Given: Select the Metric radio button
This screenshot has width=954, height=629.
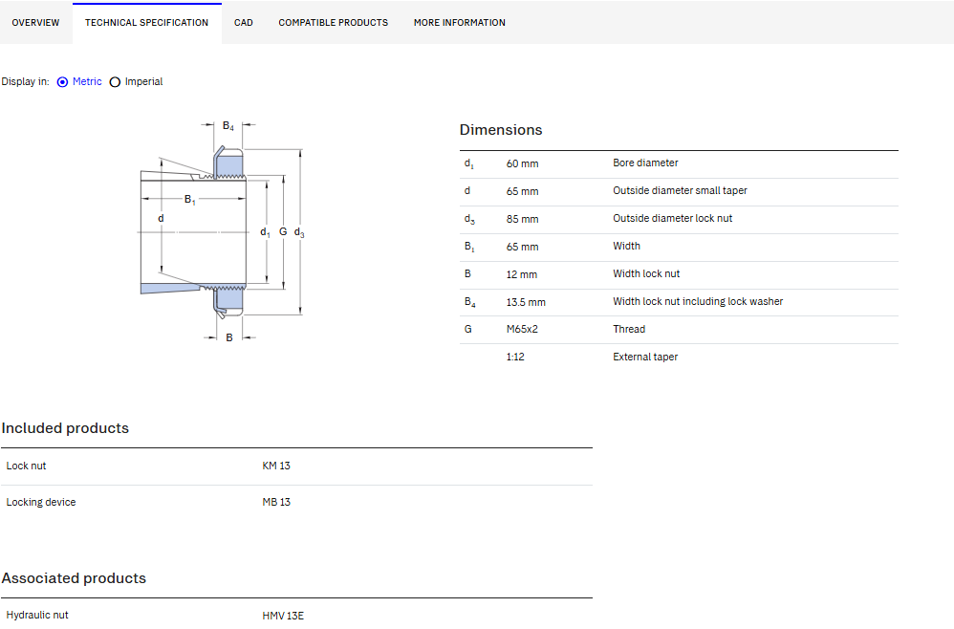Looking at the screenshot, I should [x=63, y=81].
